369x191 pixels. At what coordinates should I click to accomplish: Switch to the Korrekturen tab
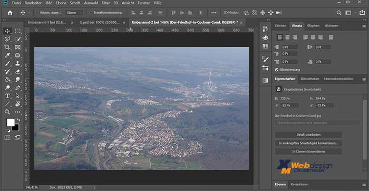[x=299, y=185]
